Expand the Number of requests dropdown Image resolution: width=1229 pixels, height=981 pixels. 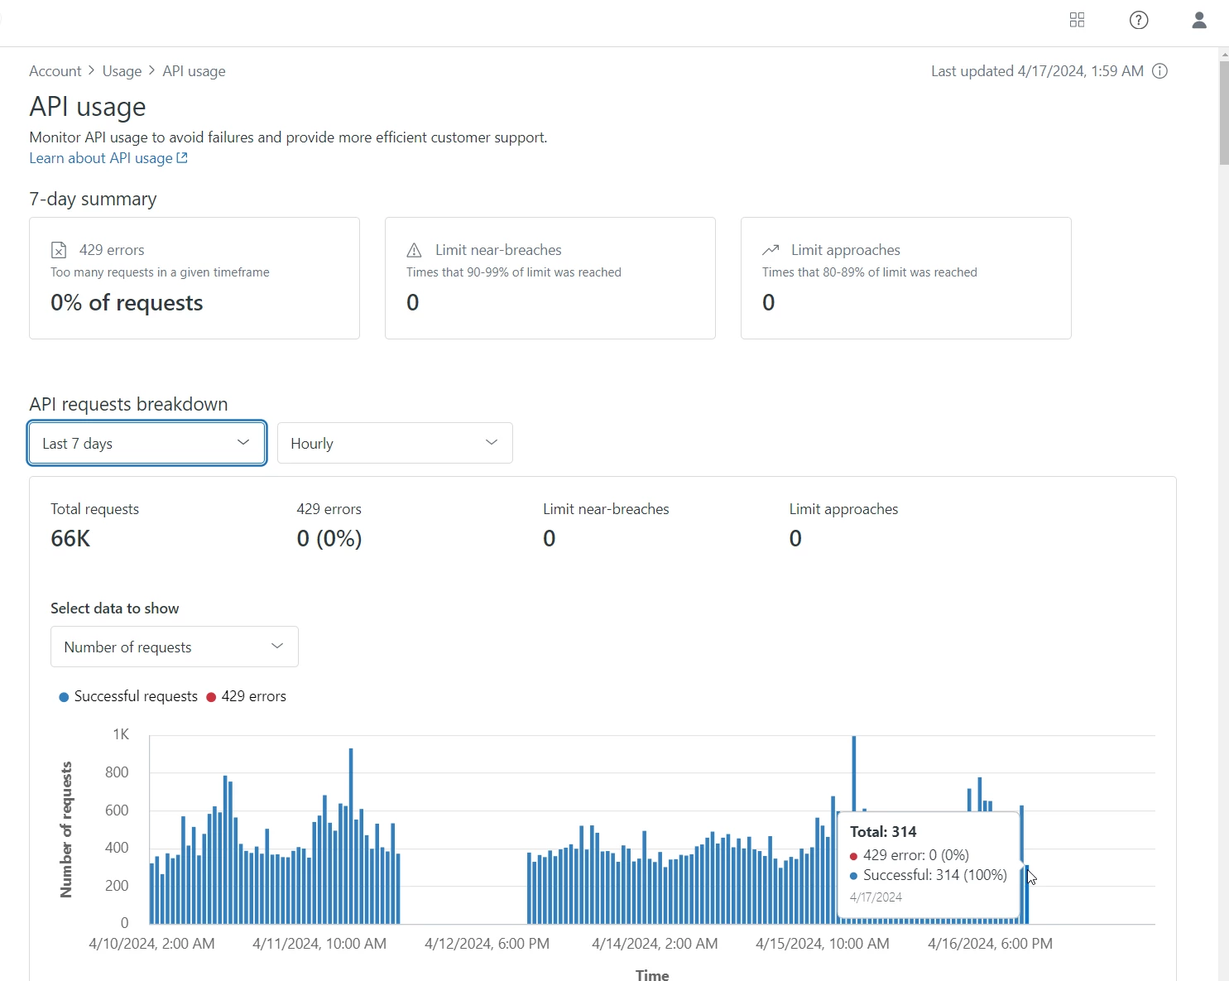[175, 647]
